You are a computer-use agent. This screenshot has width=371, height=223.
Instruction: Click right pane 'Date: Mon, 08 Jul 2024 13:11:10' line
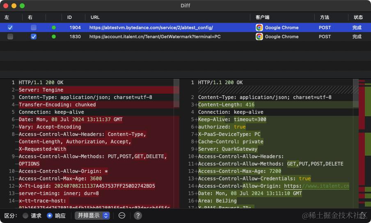point(250,193)
